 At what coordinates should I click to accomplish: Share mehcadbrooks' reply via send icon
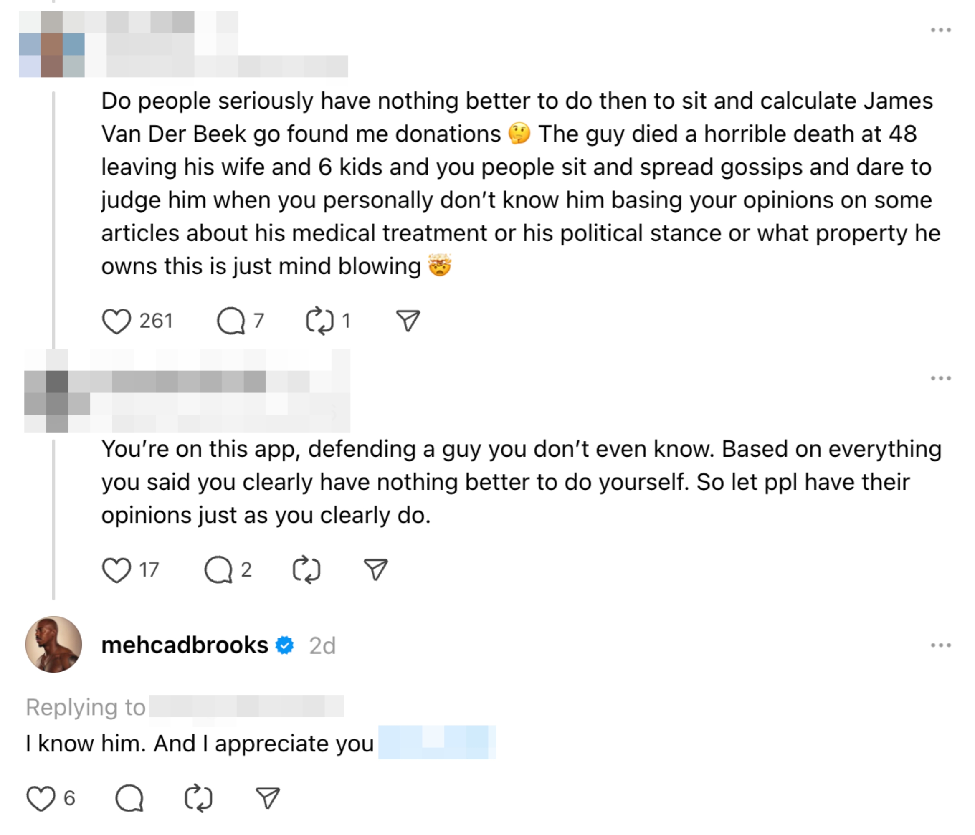[268, 799]
